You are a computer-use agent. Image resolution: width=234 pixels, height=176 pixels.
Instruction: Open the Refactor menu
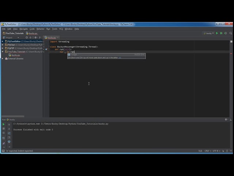40,29
